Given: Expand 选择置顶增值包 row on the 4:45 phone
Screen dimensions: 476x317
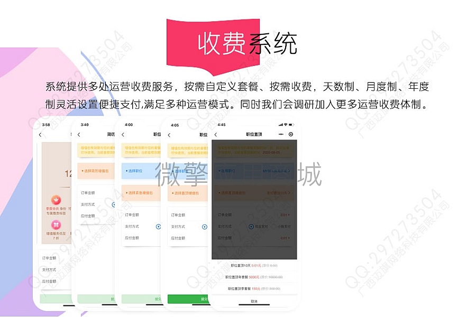Looking at the screenshot, I should 254,193.
